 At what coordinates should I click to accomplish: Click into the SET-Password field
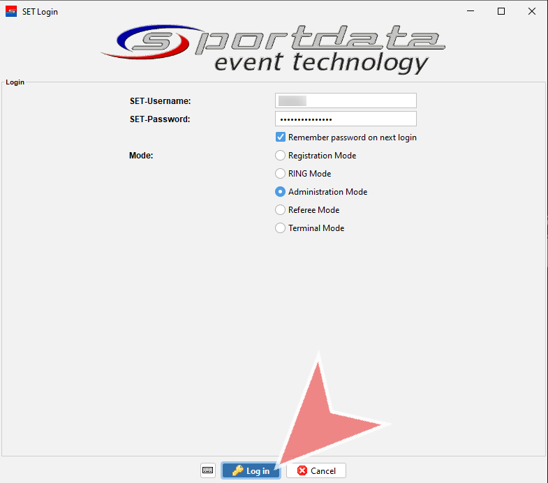(x=346, y=119)
